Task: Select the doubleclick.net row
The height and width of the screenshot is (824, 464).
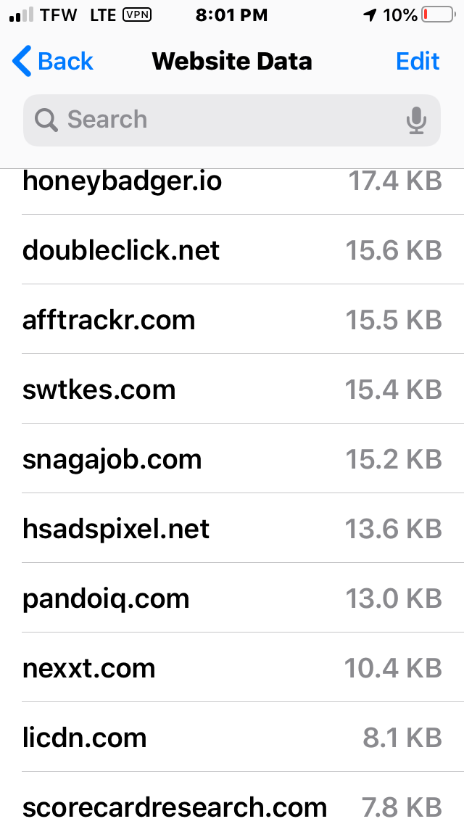Action: click(232, 249)
